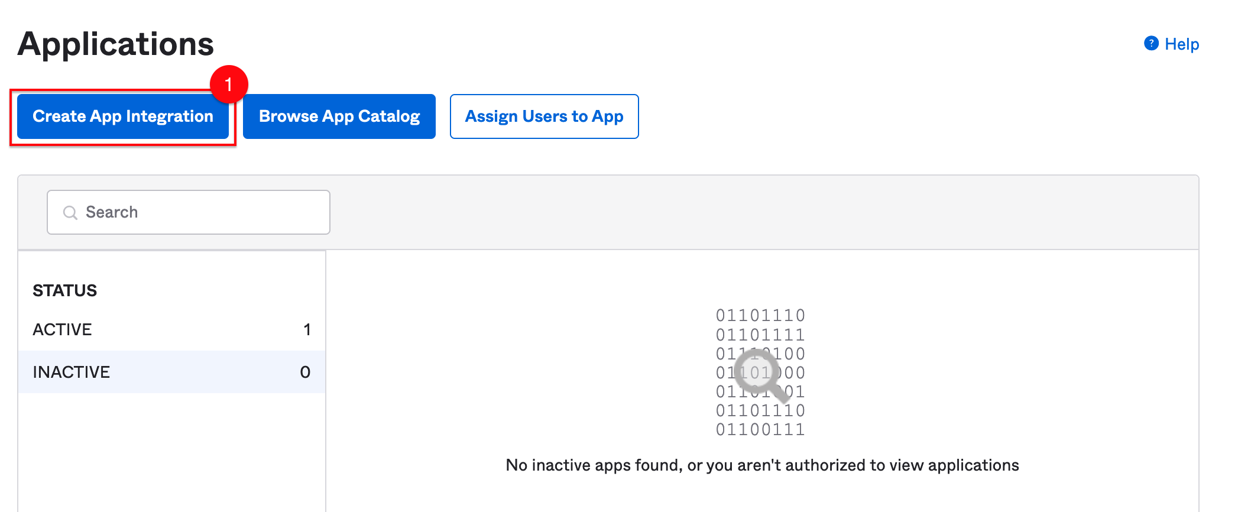Image resolution: width=1238 pixels, height=512 pixels.
Task: Select the ACTIVE status filter
Action: coord(171,329)
